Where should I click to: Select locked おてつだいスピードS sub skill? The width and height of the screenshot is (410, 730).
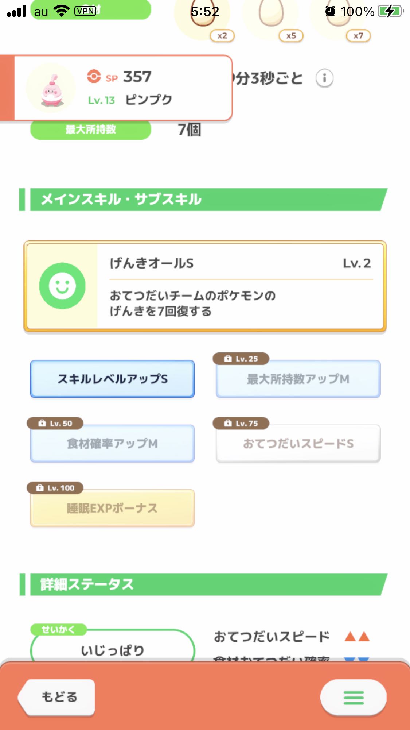tap(298, 443)
